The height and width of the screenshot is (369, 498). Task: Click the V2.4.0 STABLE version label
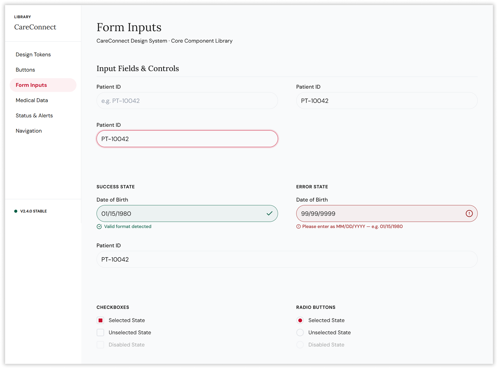tap(34, 211)
